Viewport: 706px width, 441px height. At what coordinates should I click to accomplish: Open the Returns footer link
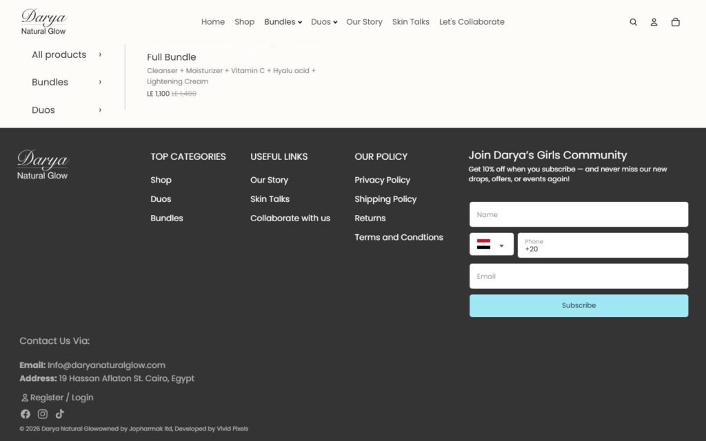click(x=370, y=218)
